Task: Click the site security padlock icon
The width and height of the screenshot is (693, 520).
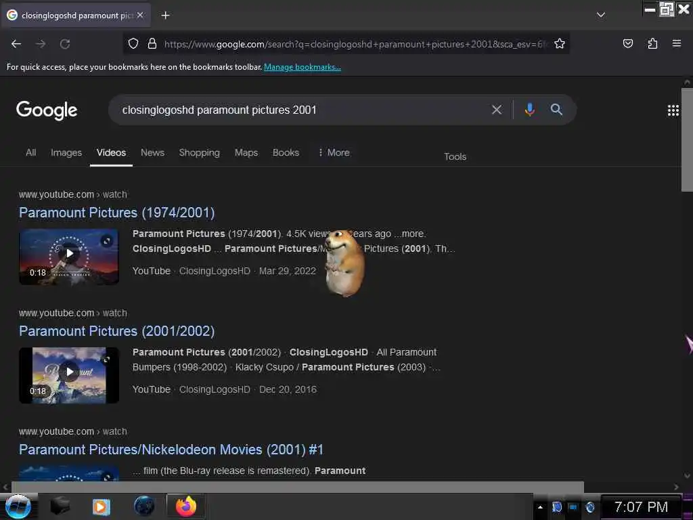Action: coord(152,43)
